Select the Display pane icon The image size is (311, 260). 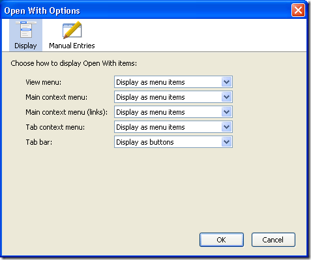click(x=26, y=29)
